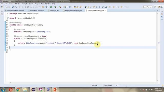The width and height of the screenshot is (164, 92).
Task: Expand the Next Annotation dropdown
Action: pyautogui.click(x=112, y=7)
